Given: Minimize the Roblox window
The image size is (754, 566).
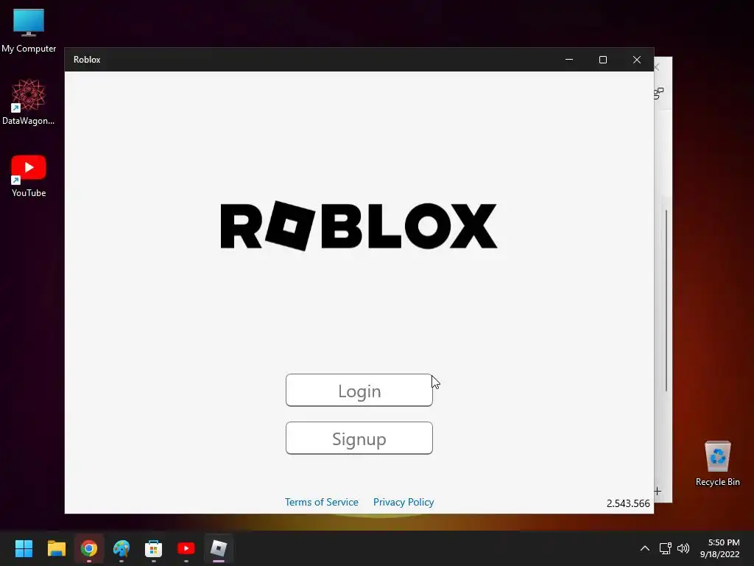Looking at the screenshot, I should click(x=569, y=60).
